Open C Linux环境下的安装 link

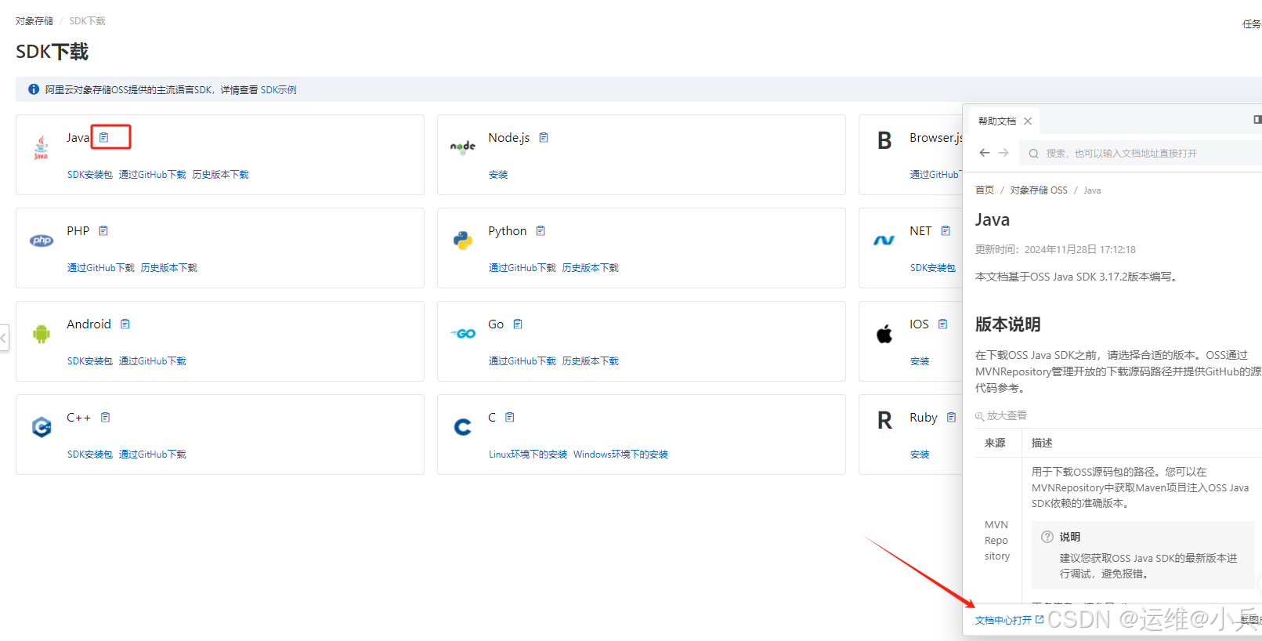[528, 454]
